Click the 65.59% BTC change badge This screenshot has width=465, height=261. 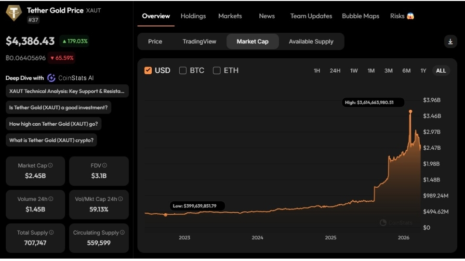pyautogui.click(x=62, y=58)
